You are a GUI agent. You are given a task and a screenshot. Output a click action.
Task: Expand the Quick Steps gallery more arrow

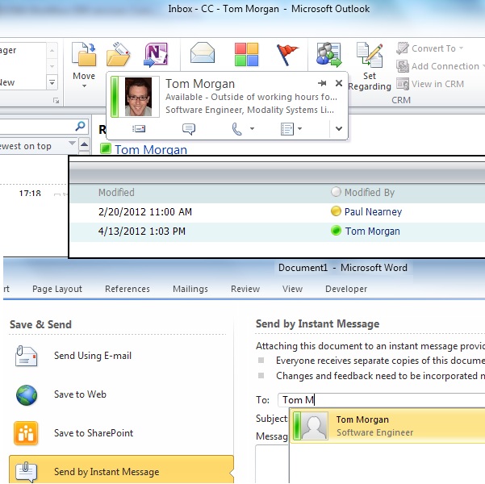click(52, 82)
